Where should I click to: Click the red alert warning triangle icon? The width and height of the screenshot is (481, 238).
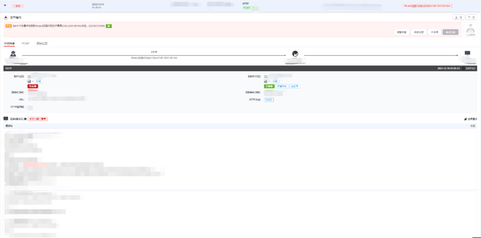pyautogui.click(x=6, y=17)
